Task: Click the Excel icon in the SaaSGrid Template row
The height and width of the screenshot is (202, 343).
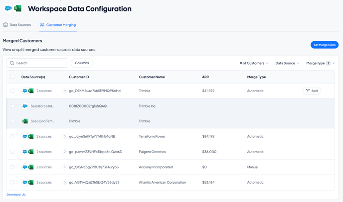Action: click(x=25, y=121)
